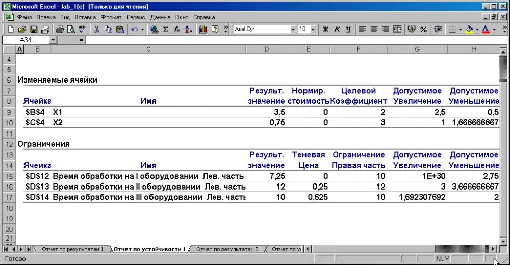Show more Standard toolbar buttons chevron

pos(226,29)
